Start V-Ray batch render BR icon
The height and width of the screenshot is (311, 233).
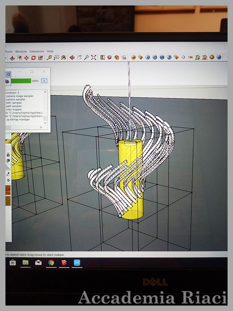tap(162, 57)
